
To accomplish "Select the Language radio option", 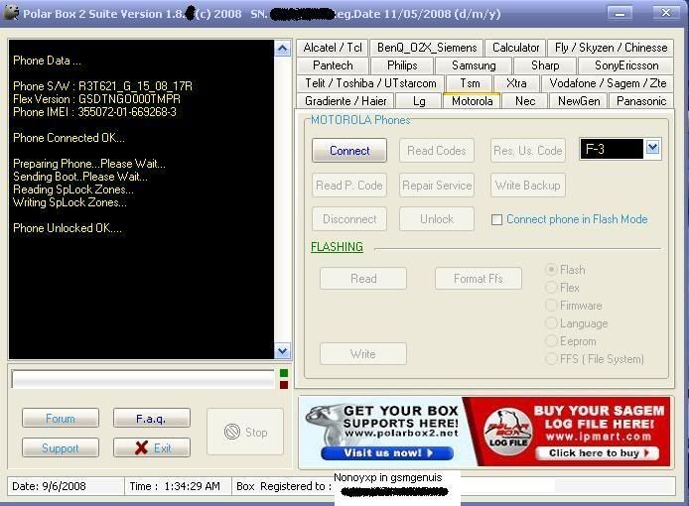I will pyautogui.click(x=551, y=323).
